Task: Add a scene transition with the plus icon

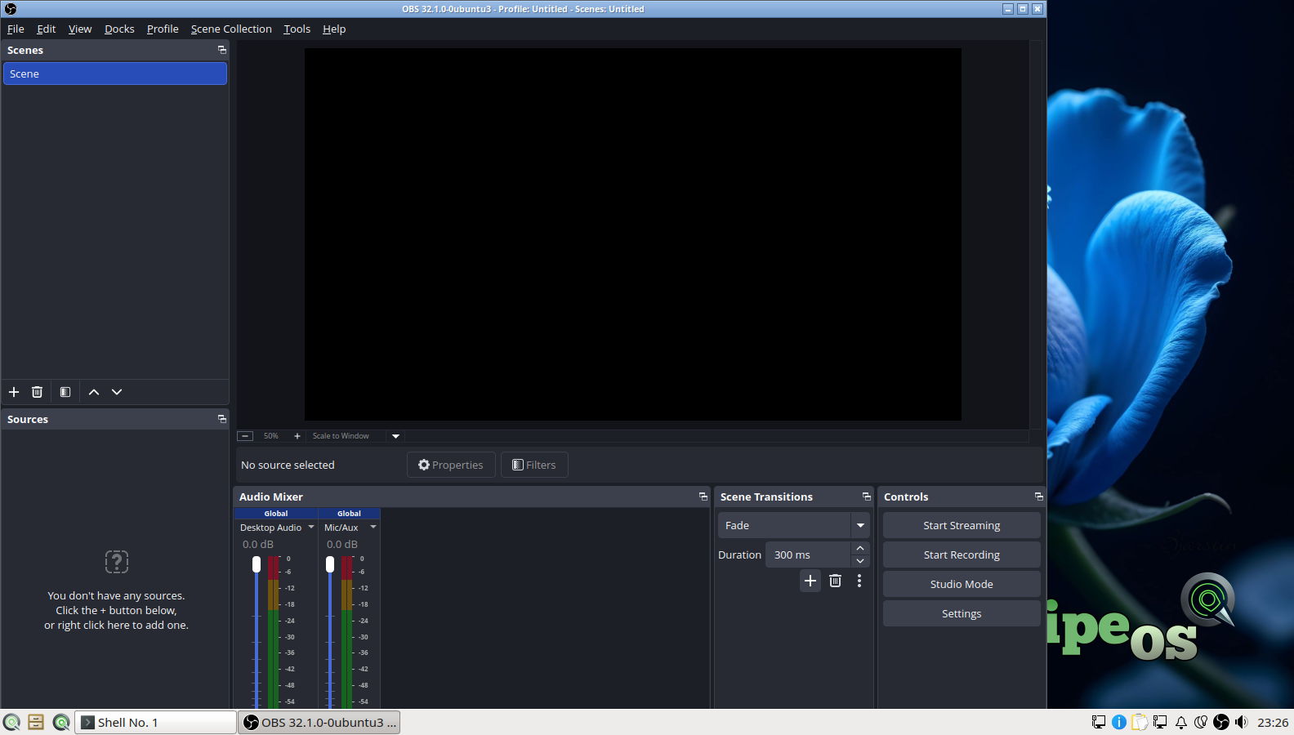Action: (x=810, y=581)
